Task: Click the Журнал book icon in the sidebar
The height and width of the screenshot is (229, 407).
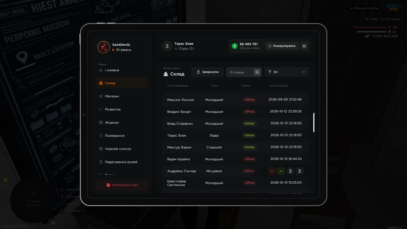Action: [x=101, y=122]
